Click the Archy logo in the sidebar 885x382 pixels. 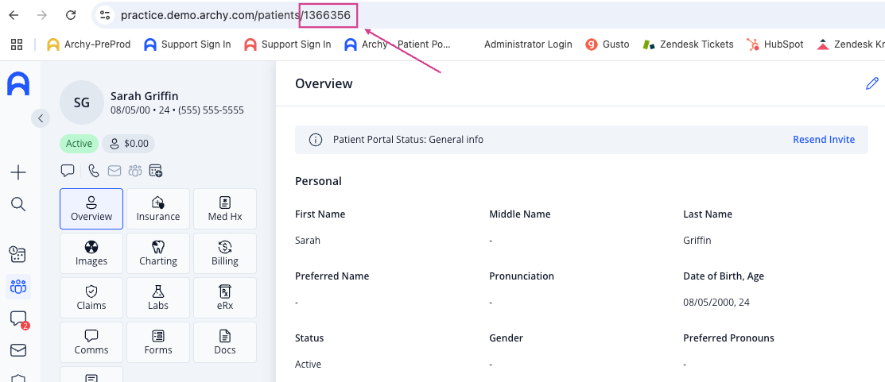click(x=18, y=83)
